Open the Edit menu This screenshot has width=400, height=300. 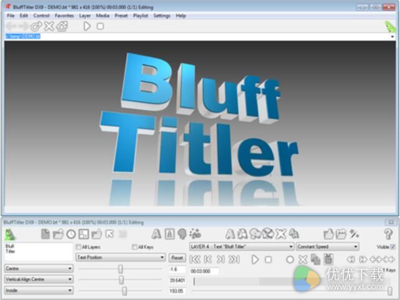pyautogui.click(x=24, y=16)
